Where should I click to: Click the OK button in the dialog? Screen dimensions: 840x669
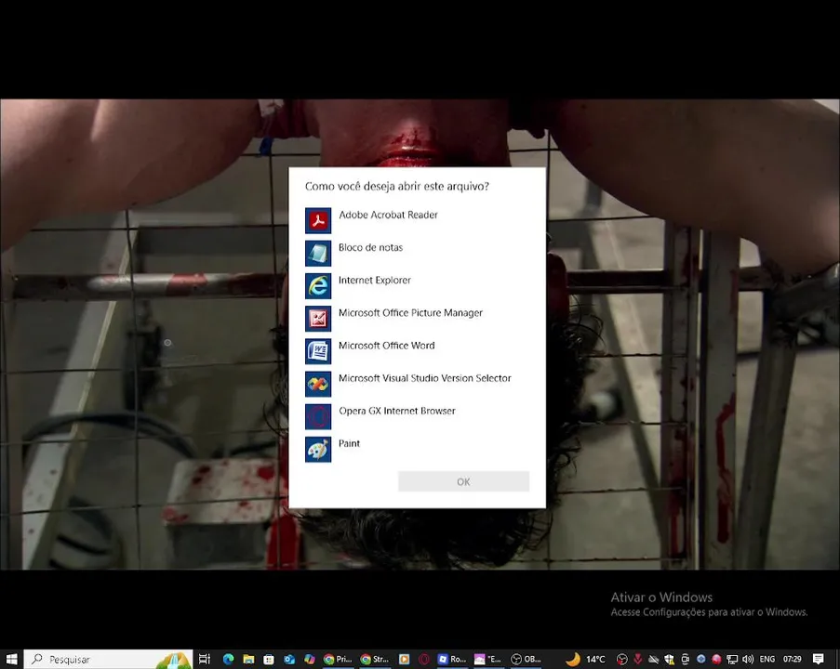coord(463,481)
